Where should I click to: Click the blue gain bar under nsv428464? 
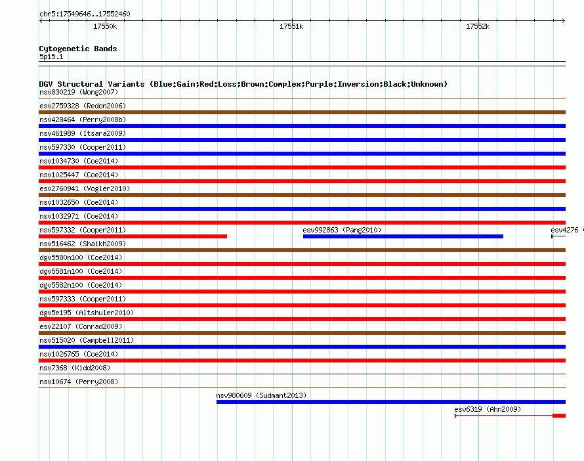302,126
